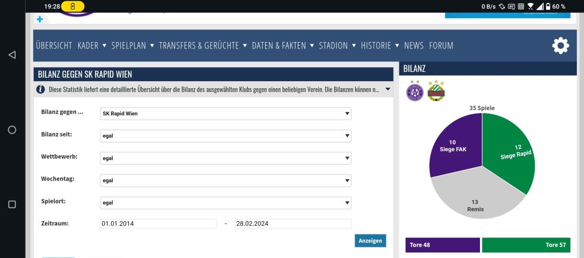Screen dimensions: 584x258
Task: Tap the Austria Wien club crest
Action: tap(415, 91)
